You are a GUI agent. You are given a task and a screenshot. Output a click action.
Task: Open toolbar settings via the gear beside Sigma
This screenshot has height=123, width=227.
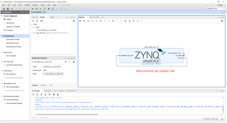pyautogui.click(x=49, y=9)
